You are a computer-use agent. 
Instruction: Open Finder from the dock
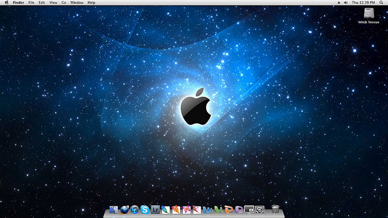113,210
